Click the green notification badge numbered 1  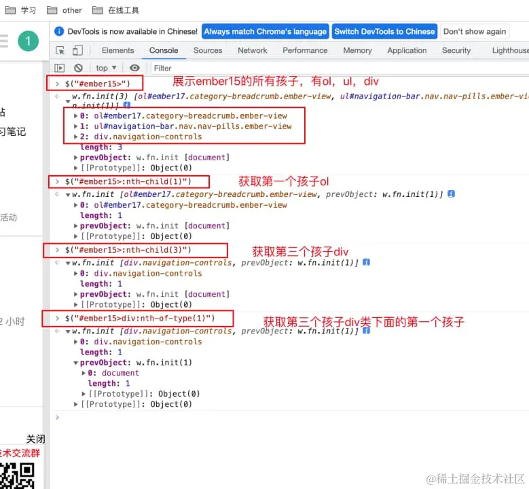pyautogui.click(x=28, y=41)
